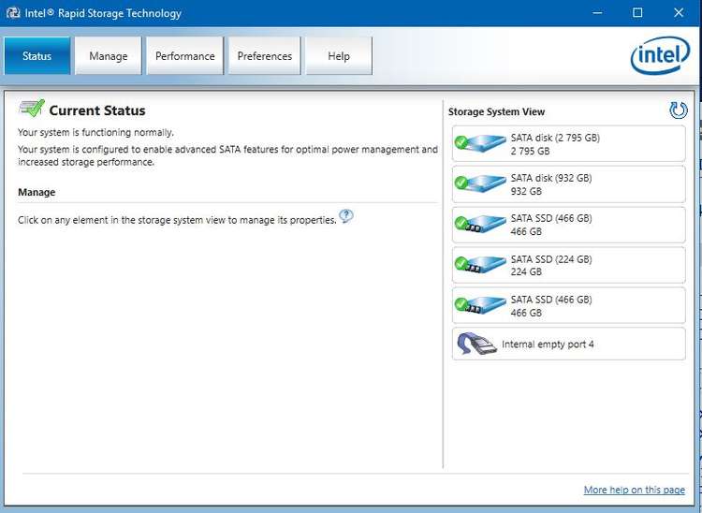Switch to the Status tab

pyautogui.click(x=37, y=56)
